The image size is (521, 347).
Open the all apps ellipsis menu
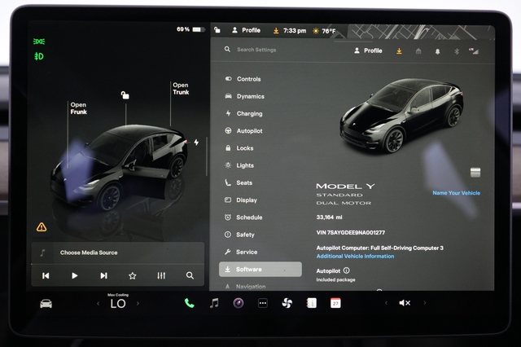(x=263, y=303)
